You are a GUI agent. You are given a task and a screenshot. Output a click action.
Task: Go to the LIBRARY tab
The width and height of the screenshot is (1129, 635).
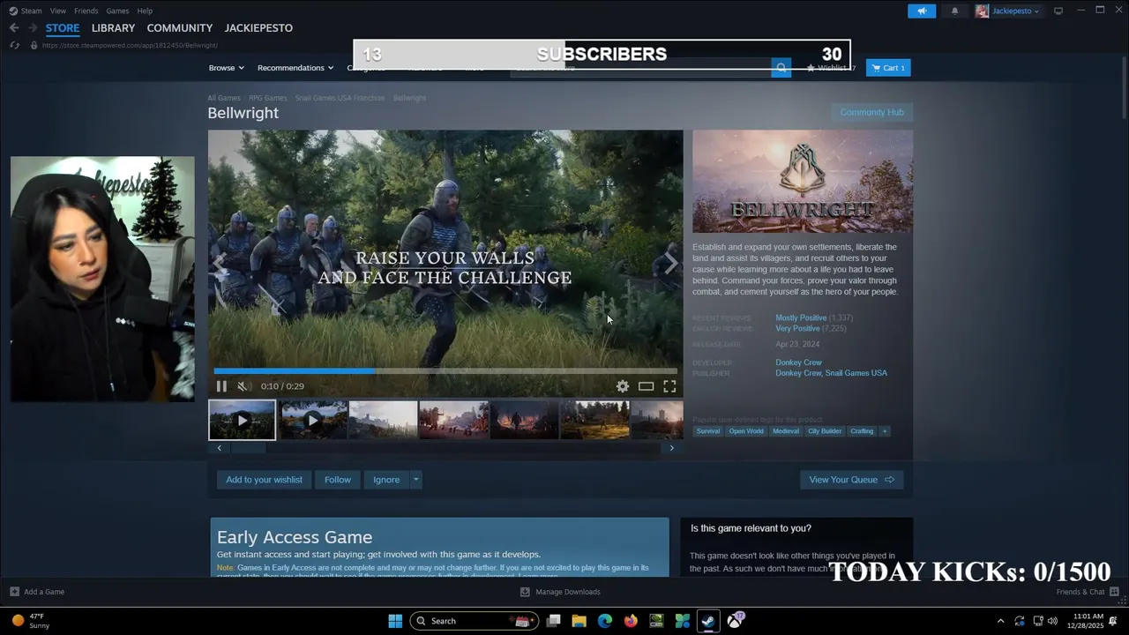(x=113, y=28)
